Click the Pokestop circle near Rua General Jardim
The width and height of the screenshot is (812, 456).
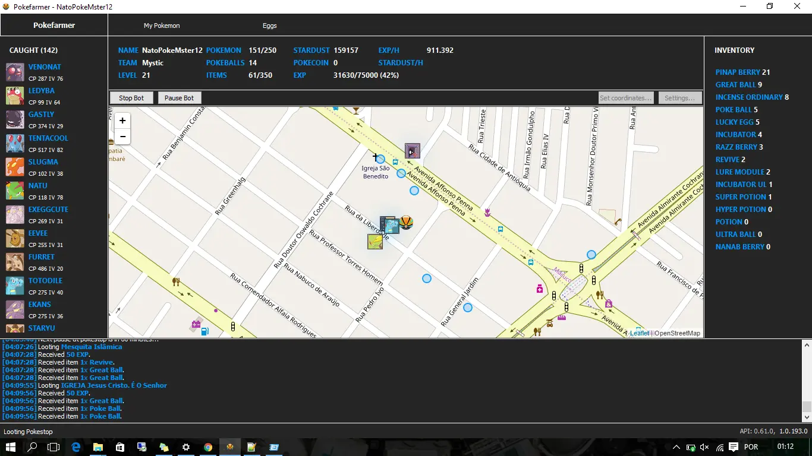tap(468, 308)
